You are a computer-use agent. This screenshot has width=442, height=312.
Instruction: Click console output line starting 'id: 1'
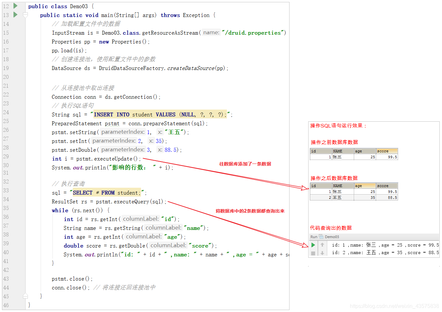[x=385, y=245]
